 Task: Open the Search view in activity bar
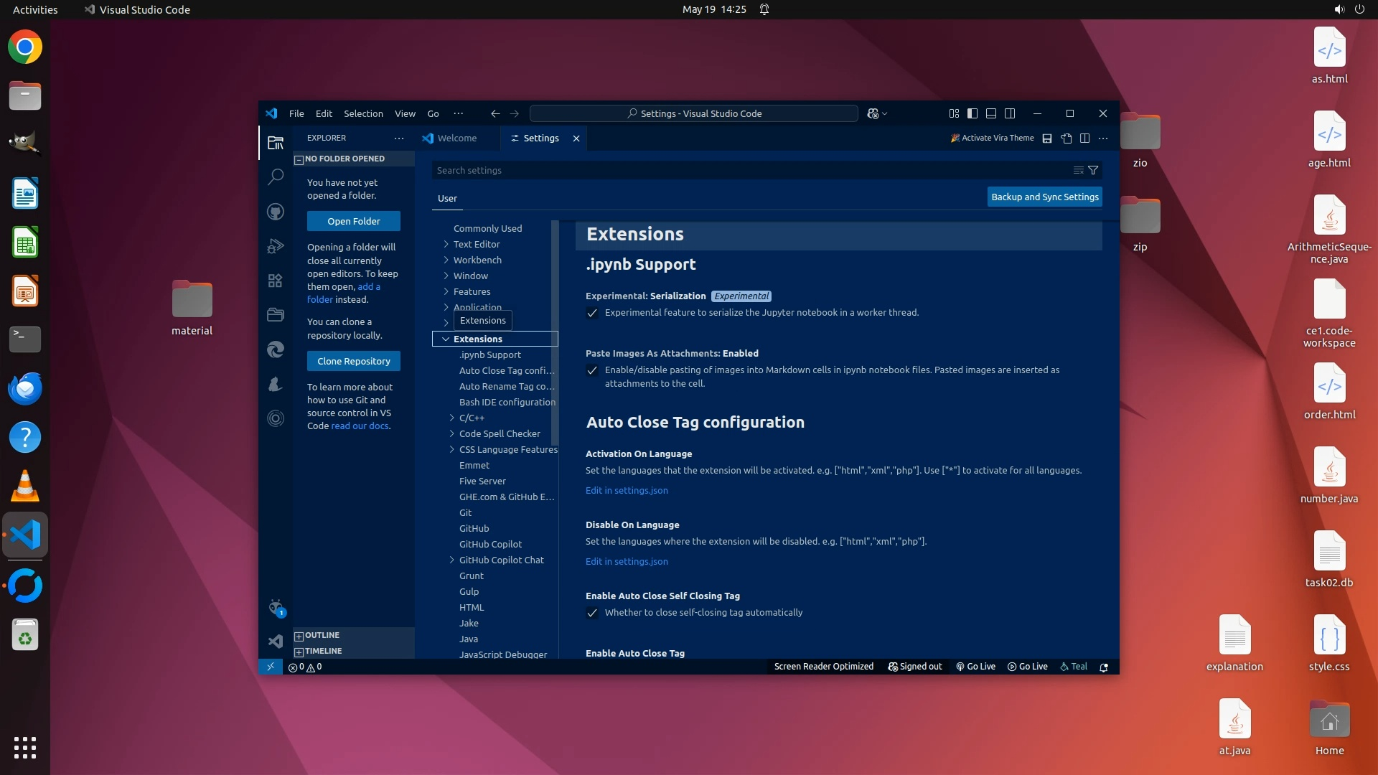pos(276,177)
